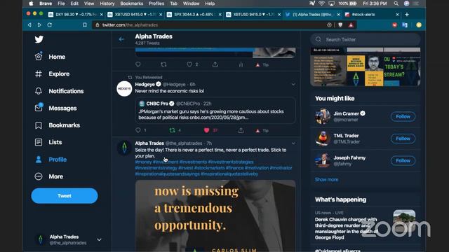Undo retweet on the Hedgeye tweet
Screen dimensions: 449x252
click(172, 130)
